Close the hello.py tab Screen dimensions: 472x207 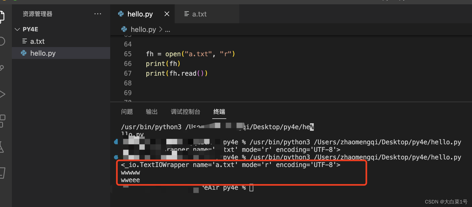pyautogui.click(x=167, y=14)
